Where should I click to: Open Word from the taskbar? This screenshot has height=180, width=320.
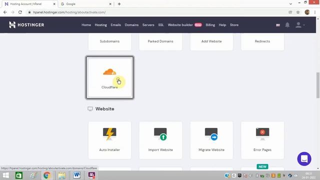click(76, 175)
